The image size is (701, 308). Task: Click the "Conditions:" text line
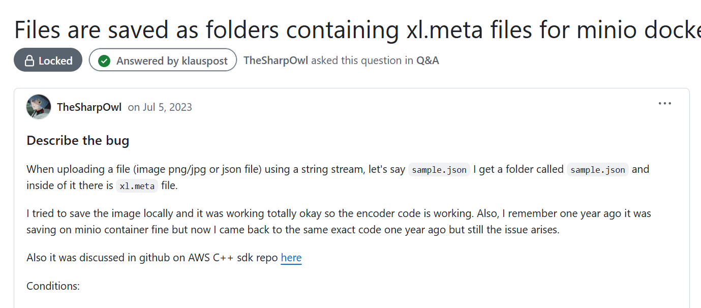[53, 286]
